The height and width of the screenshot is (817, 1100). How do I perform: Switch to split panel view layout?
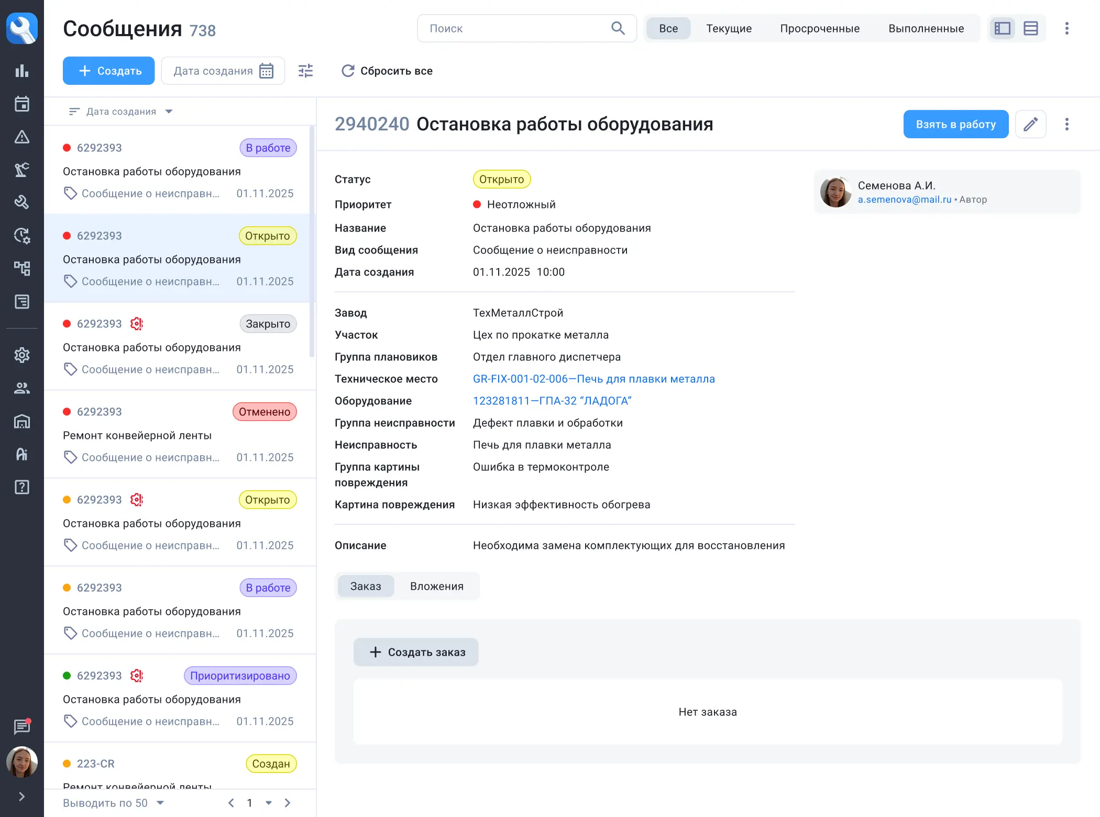point(1002,28)
